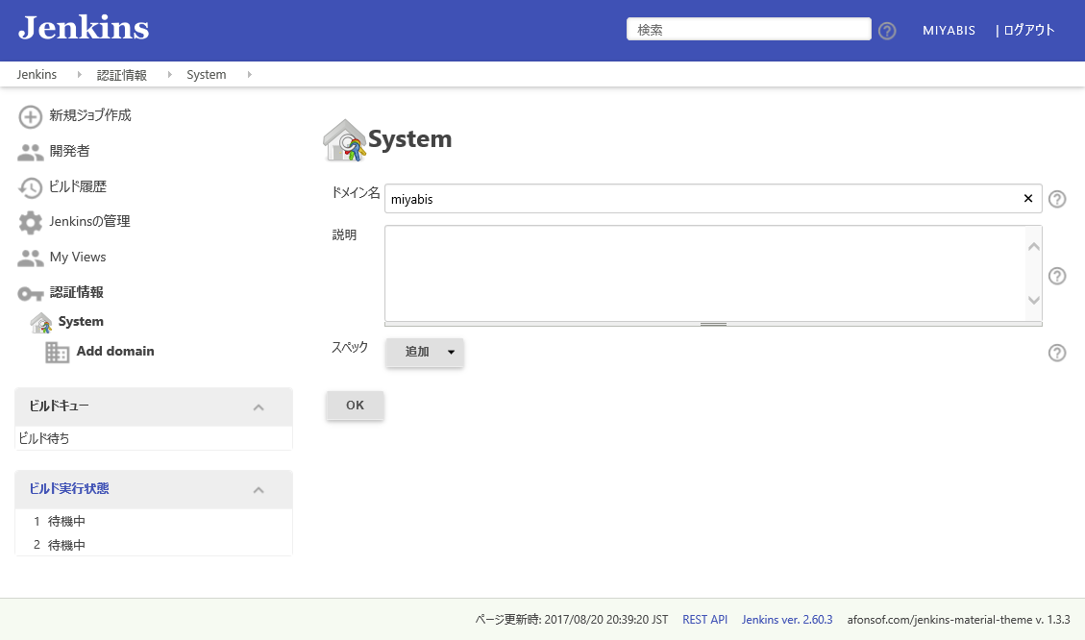1085x640 pixels.
Task: Click the 説明 textarea scroll down arrow
Action: click(1034, 300)
